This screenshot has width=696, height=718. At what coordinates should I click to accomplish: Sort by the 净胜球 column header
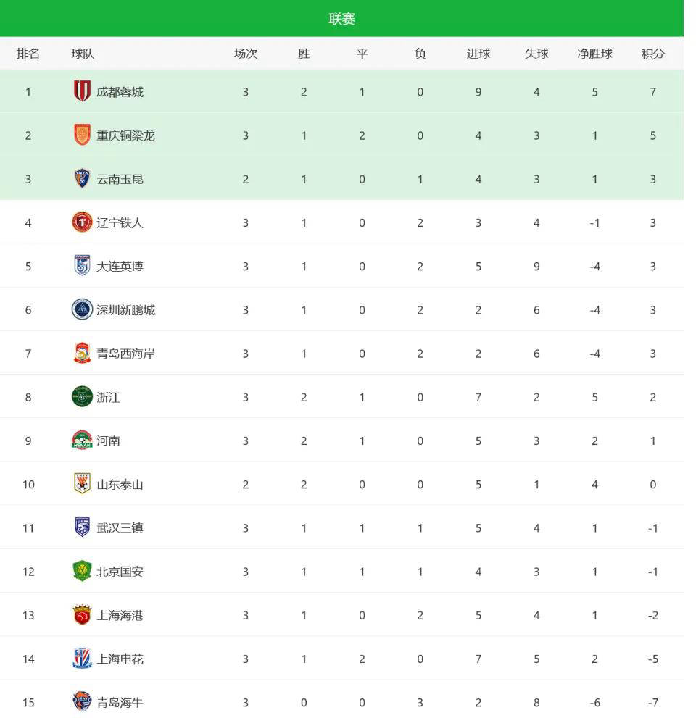tap(594, 54)
